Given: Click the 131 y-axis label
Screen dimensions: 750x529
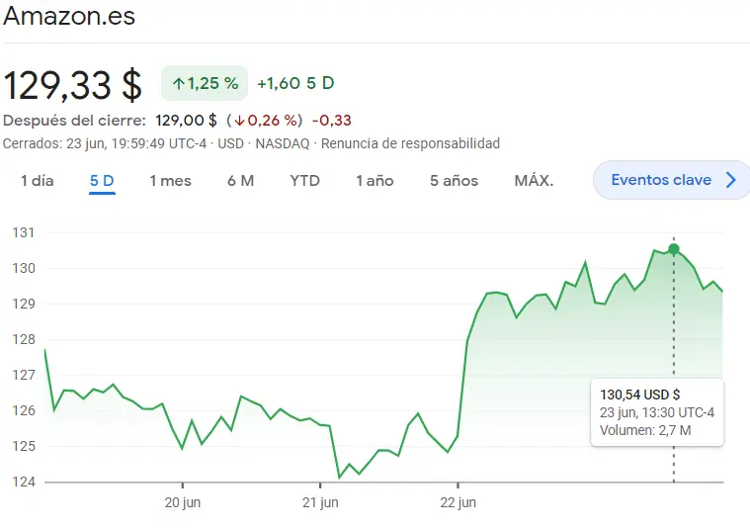Looking at the screenshot, I should tap(24, 232).
